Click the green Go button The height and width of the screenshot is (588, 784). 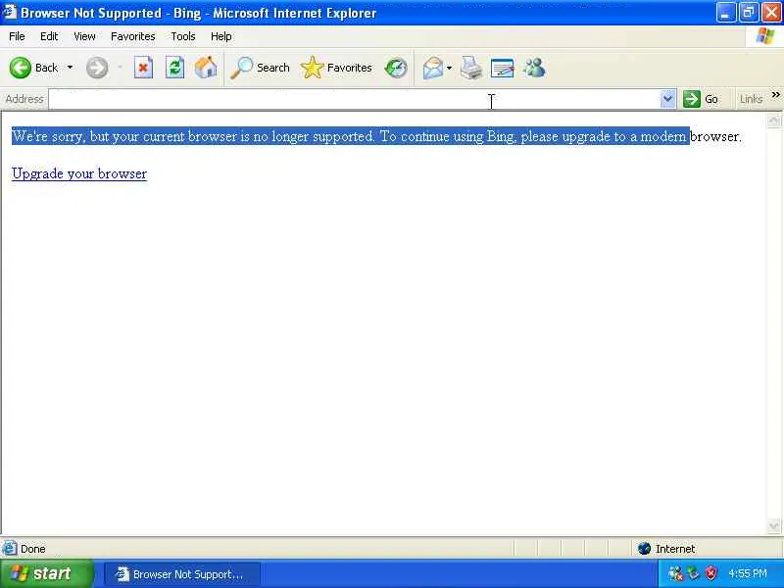[x=701, y=99]
